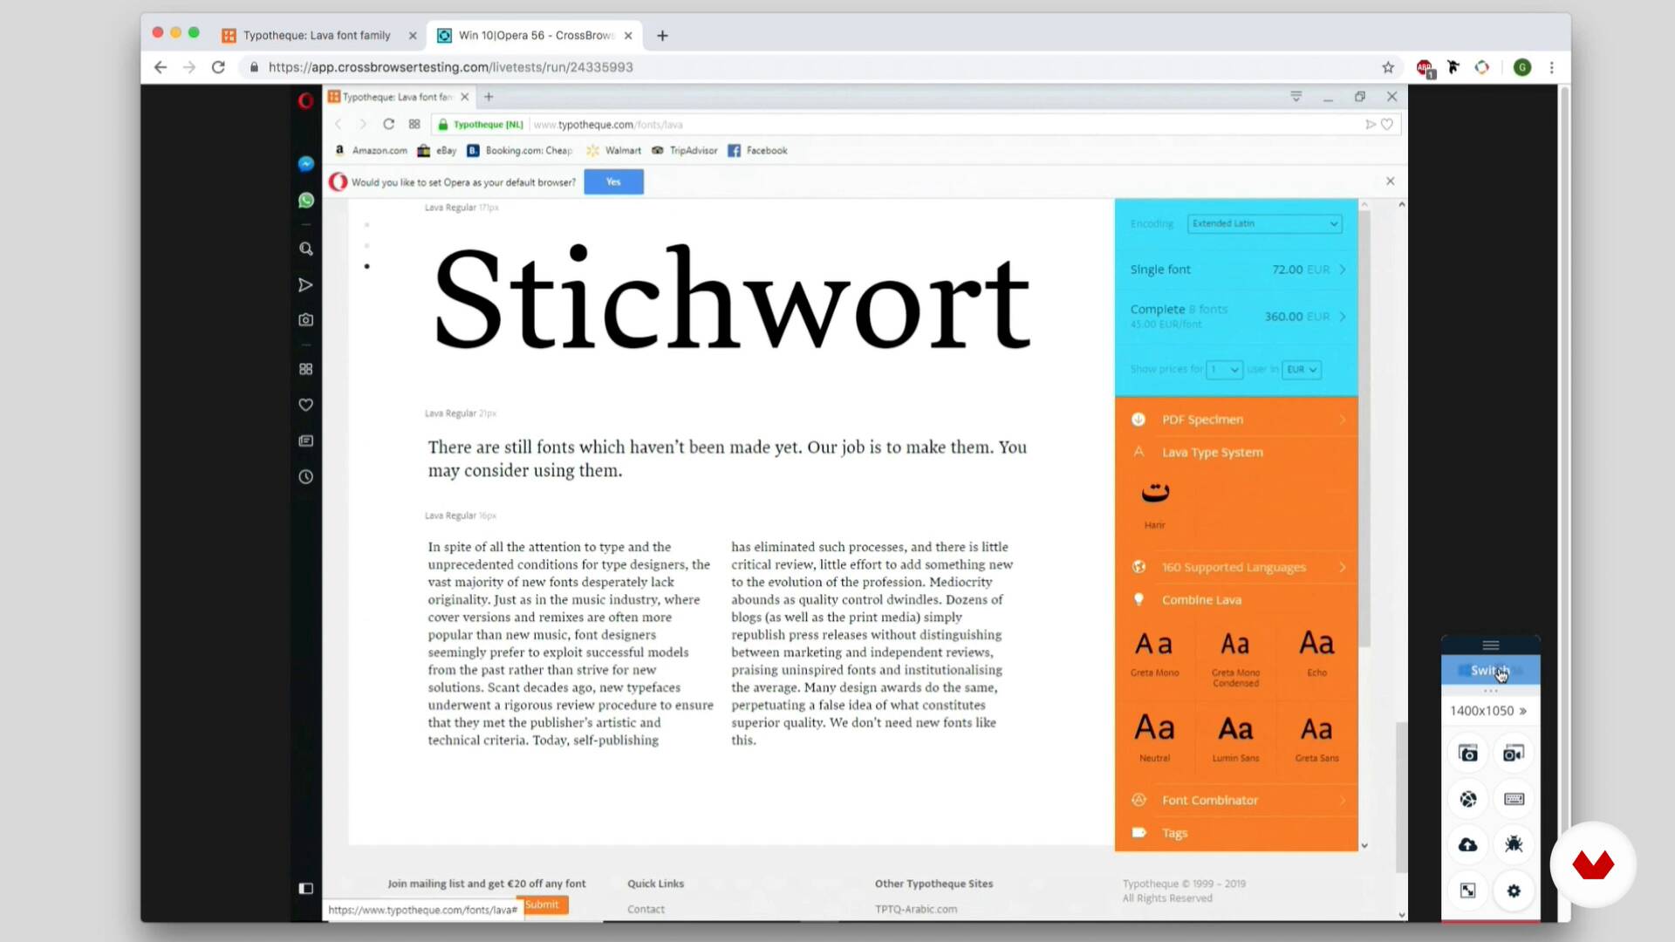Viewport: 1675px width, 942px height.
Task: Start video recording in the test toolbar
Action: pyautogui.click(x=1514, y=754)
